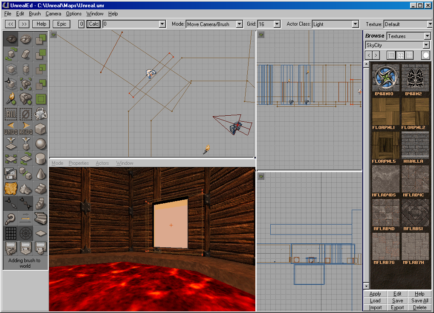Open bottom-right viewport options arrow
This screenshot has width=434, height=313.
click(x=261, y=176)
